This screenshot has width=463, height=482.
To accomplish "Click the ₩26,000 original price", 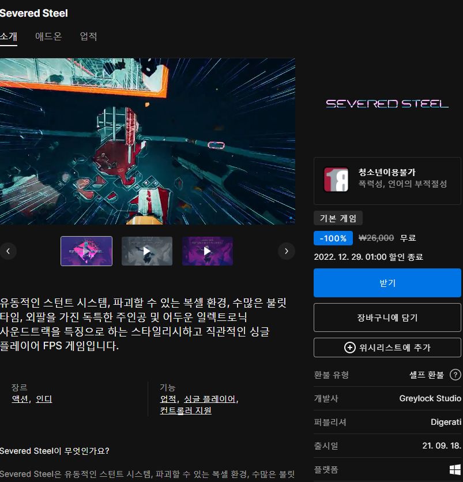I will coord(376,238).
